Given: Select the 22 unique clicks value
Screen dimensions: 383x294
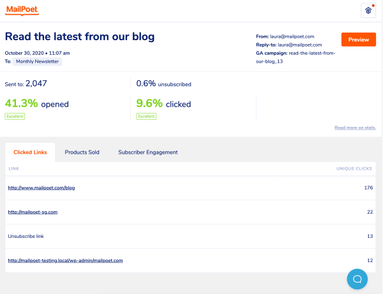Looking at the screenshot, I should 370,212.
